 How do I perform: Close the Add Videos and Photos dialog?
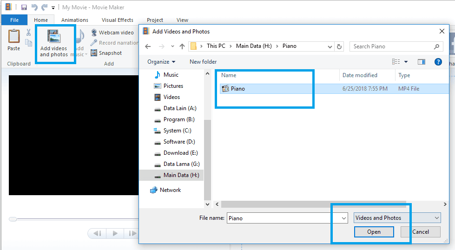[x=442, y=31]
